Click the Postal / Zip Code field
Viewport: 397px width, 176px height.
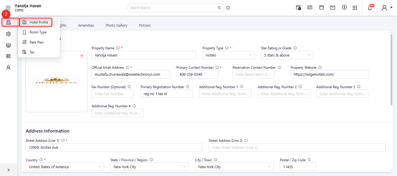pyautogui.click(x=298, y=167)
